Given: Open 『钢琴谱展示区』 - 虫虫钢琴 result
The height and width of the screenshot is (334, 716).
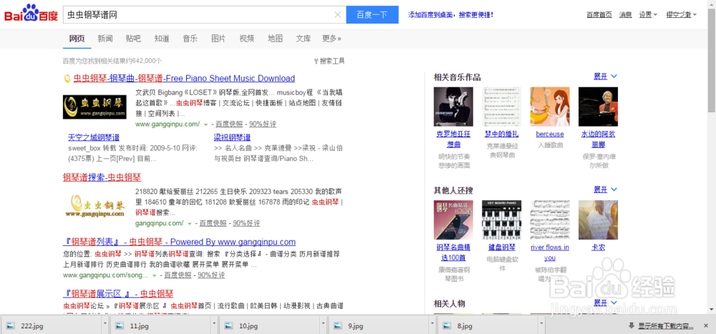Looking at the screenshot, I should pos(118,293).
